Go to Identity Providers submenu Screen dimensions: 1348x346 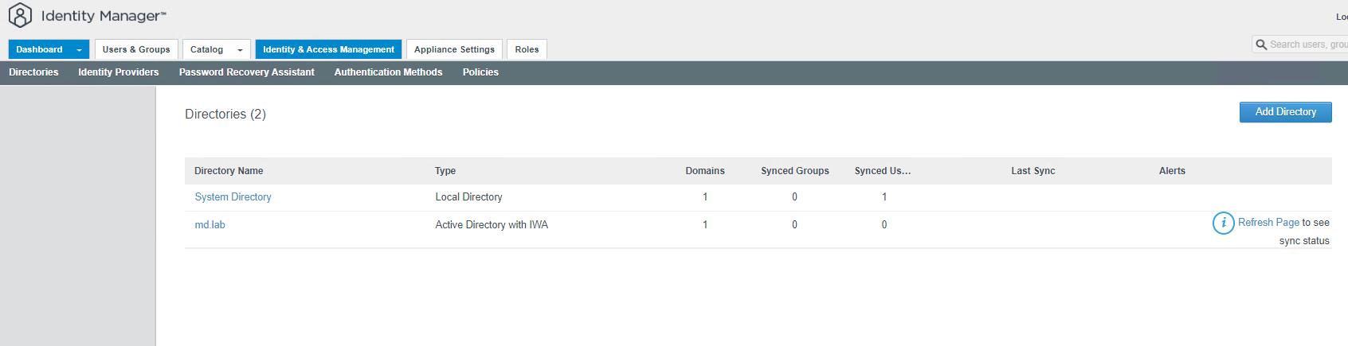point(119,72)
